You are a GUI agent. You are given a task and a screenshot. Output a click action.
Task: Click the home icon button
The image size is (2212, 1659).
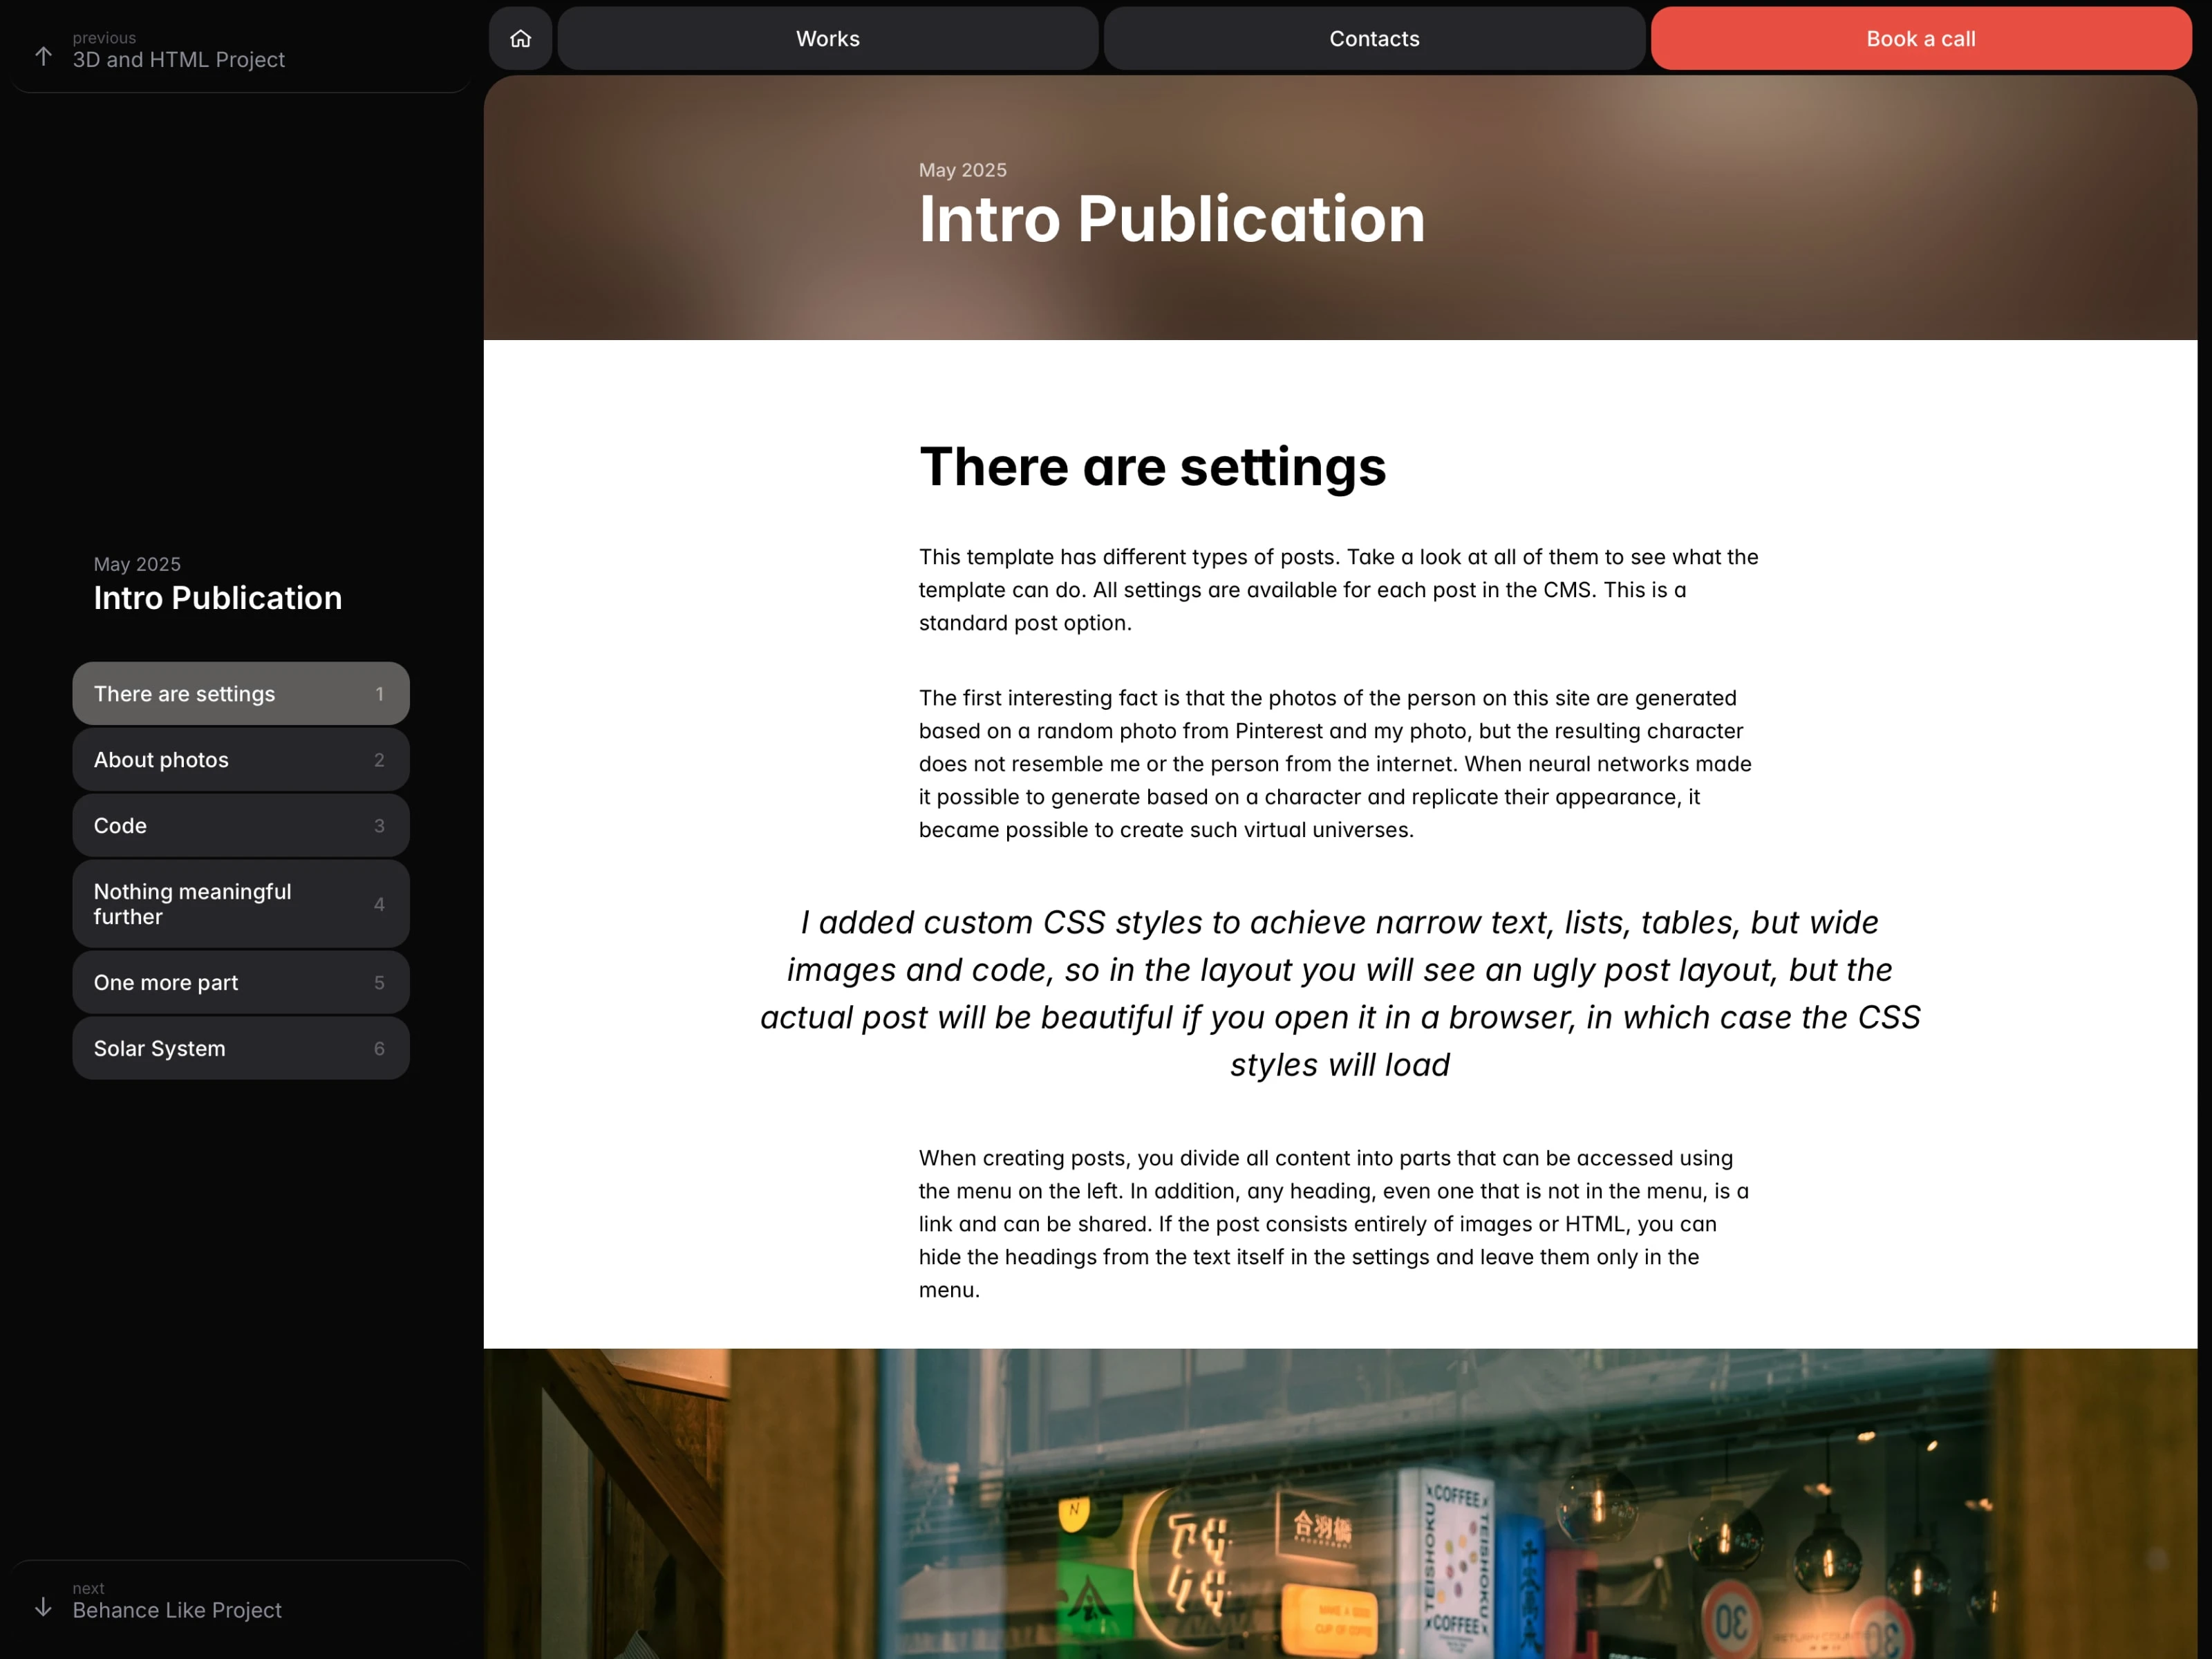[x=520, y=39]
